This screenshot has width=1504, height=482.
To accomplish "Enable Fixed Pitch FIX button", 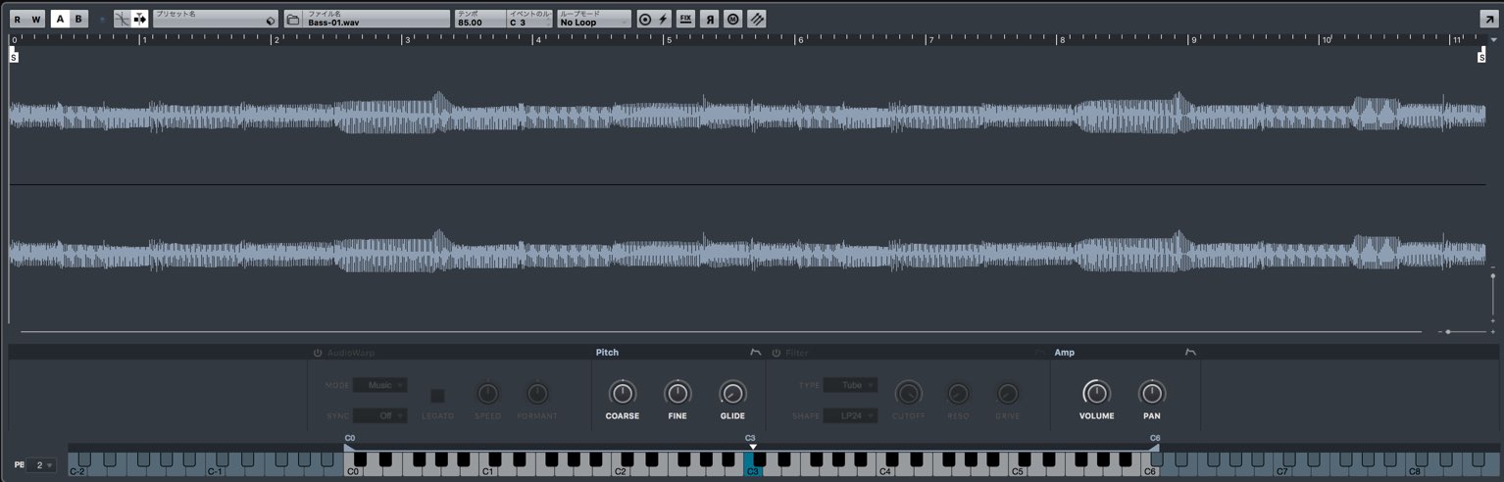I will click(686, 20).
